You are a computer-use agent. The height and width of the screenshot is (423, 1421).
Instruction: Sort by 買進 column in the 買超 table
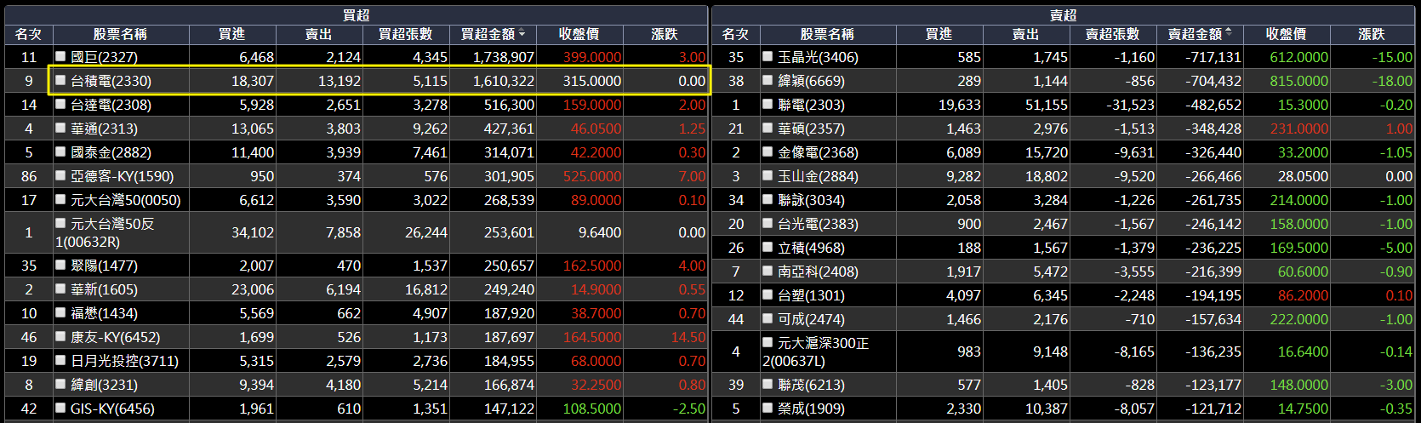tap(231, 34)
